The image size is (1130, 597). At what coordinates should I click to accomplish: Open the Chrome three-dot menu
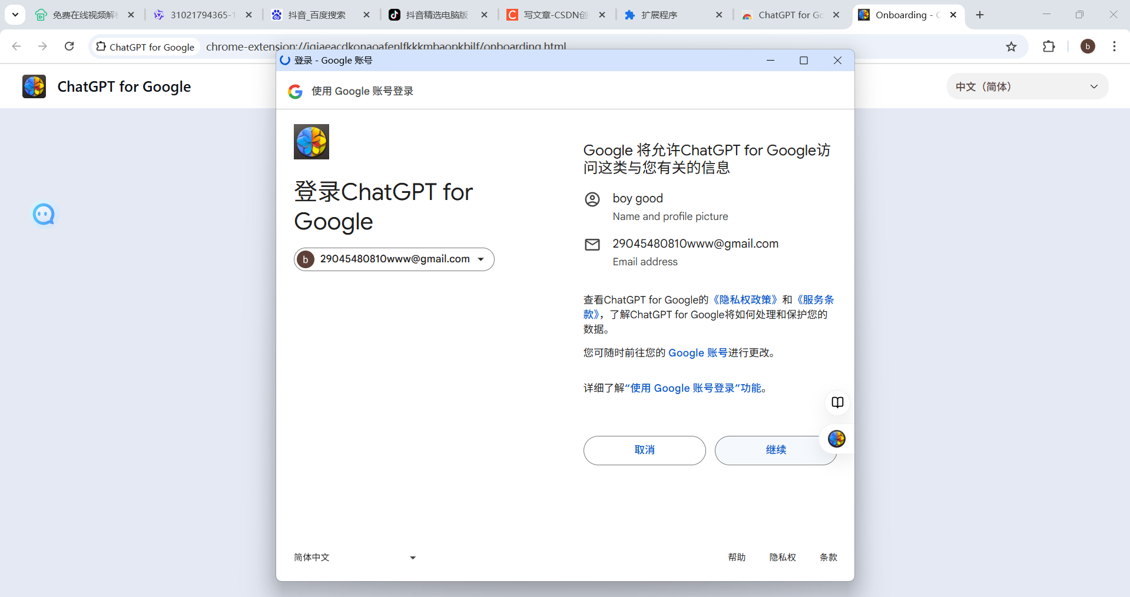1114,46
